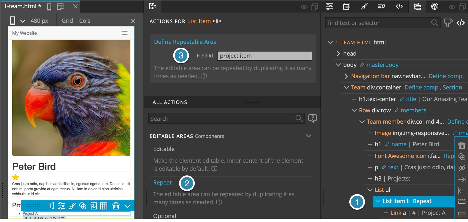Click the members label on Row
The height and width of the screenshot is (222, 468).
coord(413,110)
